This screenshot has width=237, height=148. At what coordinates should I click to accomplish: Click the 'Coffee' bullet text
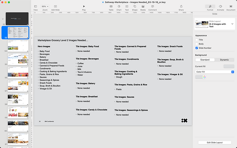pos(81,64)
